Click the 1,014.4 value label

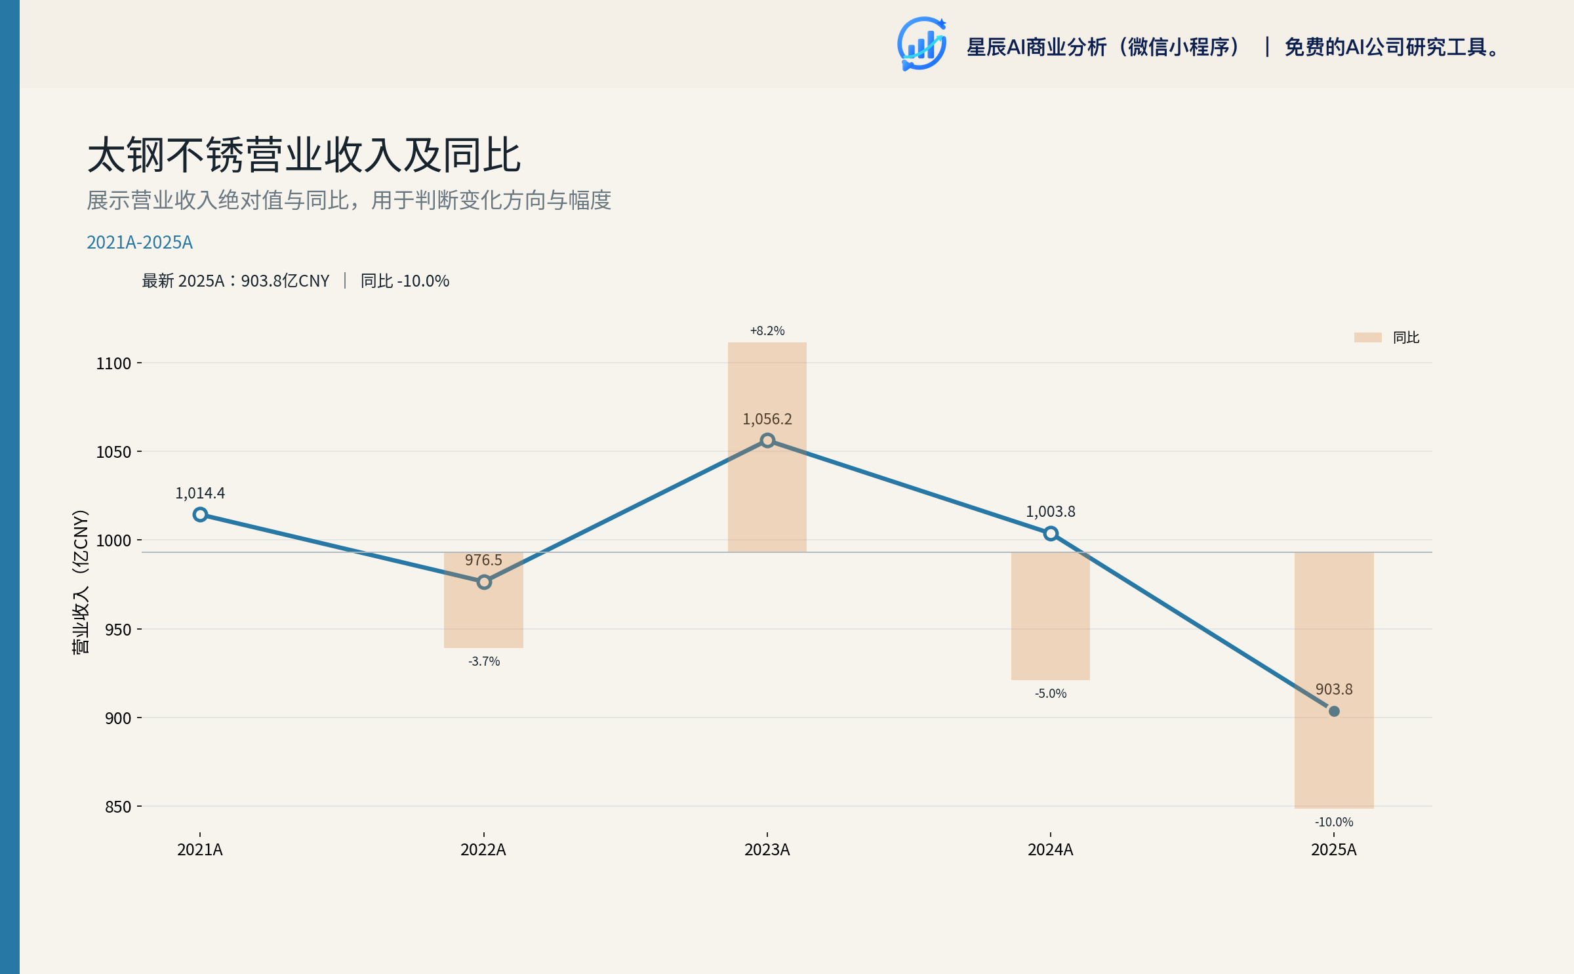click(200, 493)
